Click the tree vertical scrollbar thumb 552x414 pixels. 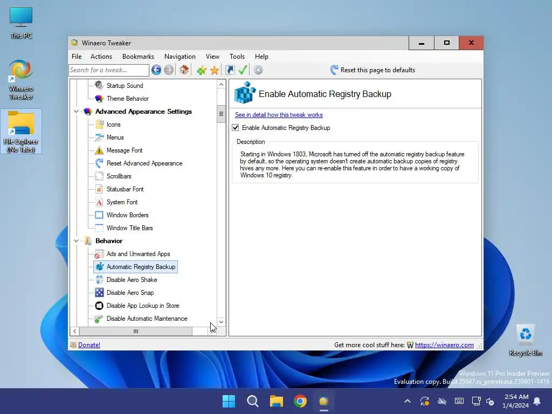221,114
